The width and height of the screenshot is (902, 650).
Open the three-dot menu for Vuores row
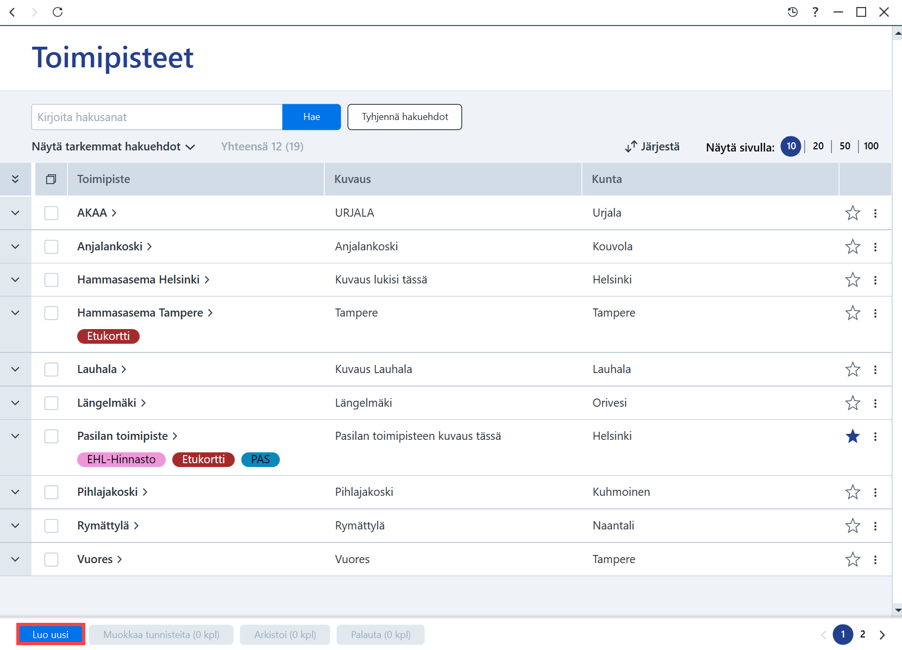(875, 560)
